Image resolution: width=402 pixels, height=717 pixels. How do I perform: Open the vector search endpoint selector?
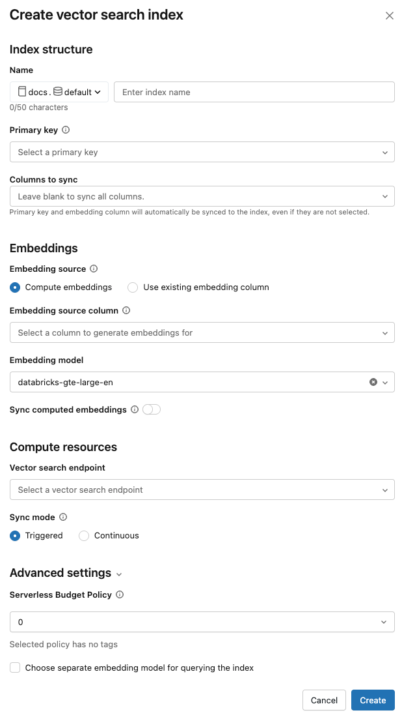[x=202, y=490]
